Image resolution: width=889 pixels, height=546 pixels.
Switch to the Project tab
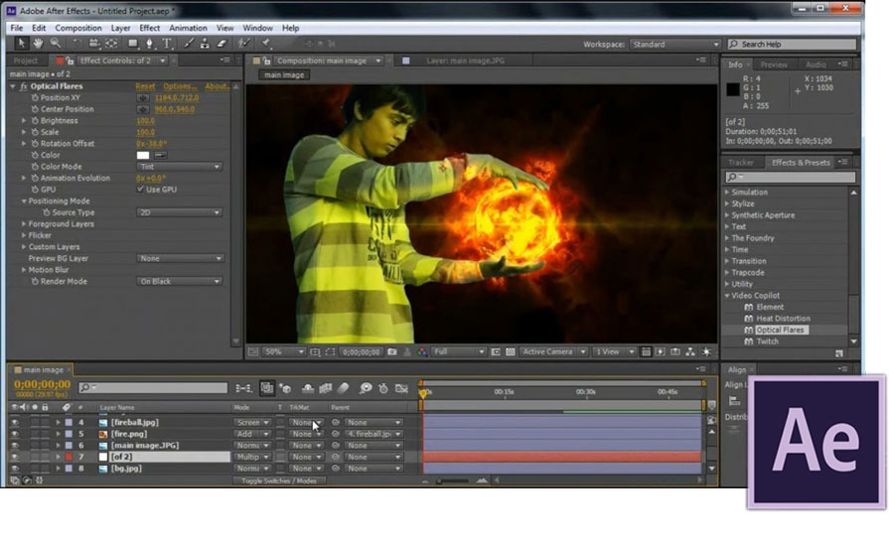(25, 61)
